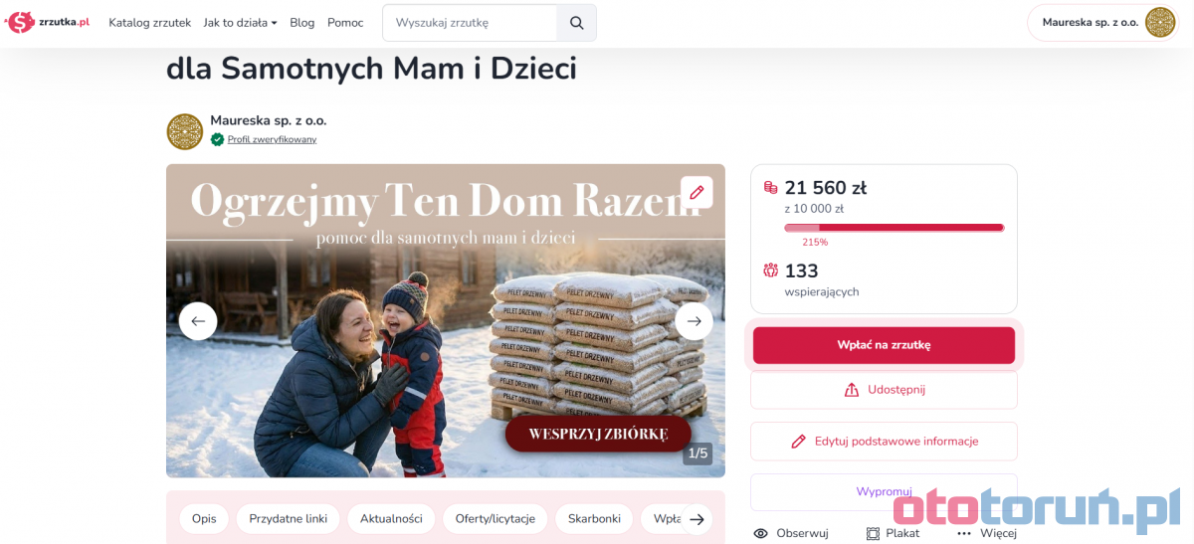The image size is (1194, 544).
Task: Expand the Jak to działa dropdown
Action: pyautogui.click(x=240, y=23)
